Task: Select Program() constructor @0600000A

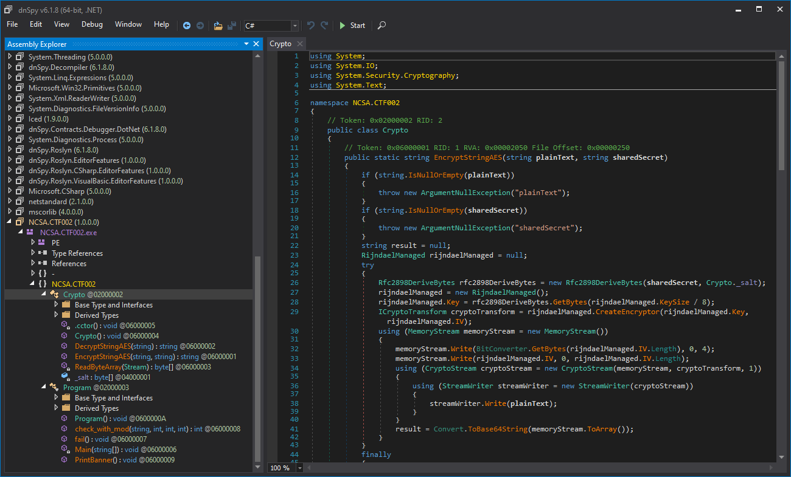Action: 120,418
